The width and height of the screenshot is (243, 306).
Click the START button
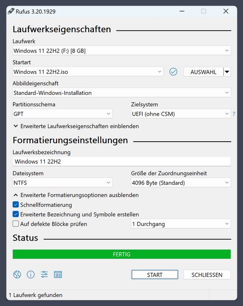pos(155,275)
